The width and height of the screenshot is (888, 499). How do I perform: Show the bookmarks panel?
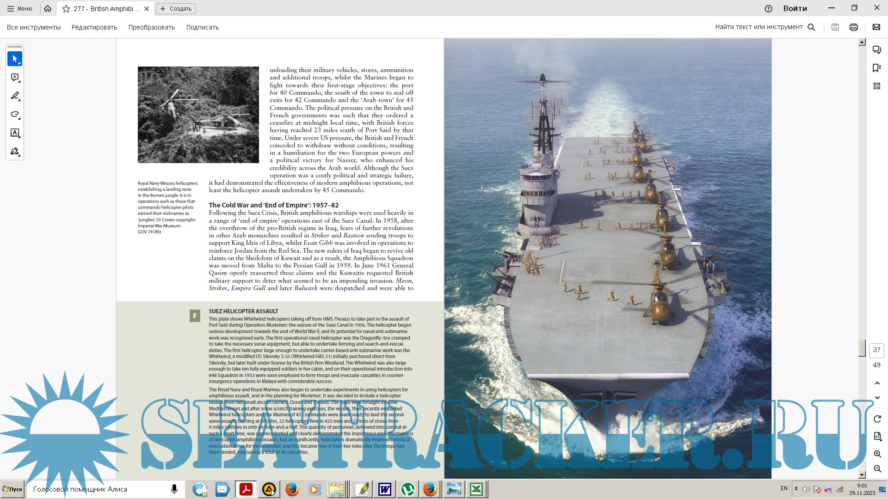tap(876, 68)
